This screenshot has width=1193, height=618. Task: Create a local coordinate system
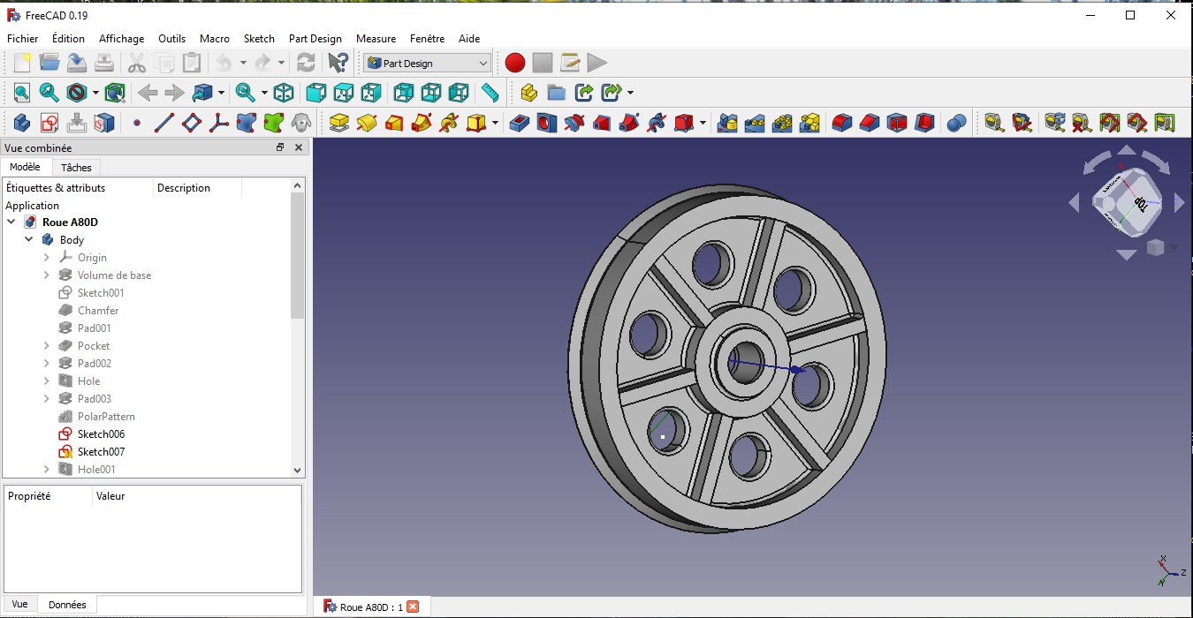click(x=219, y=123)
